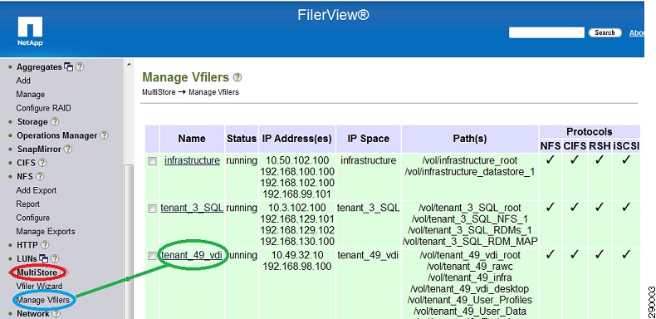Click the CIFS protocol column header
The image size is (656, 319).
[x=575, y=146]
